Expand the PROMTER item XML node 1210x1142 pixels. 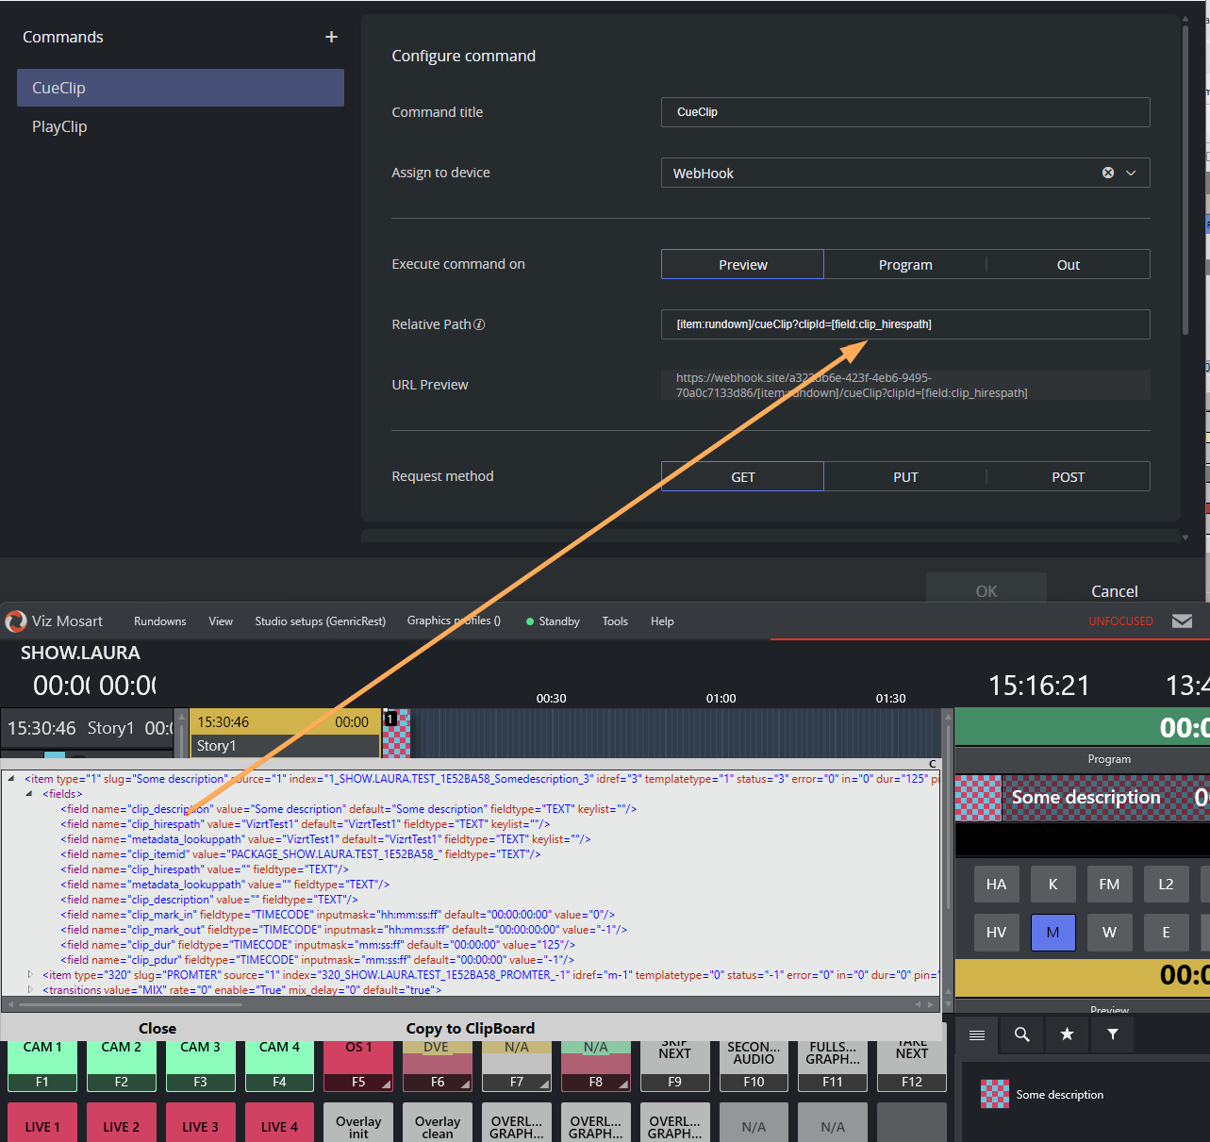click(x=29, y=975)
